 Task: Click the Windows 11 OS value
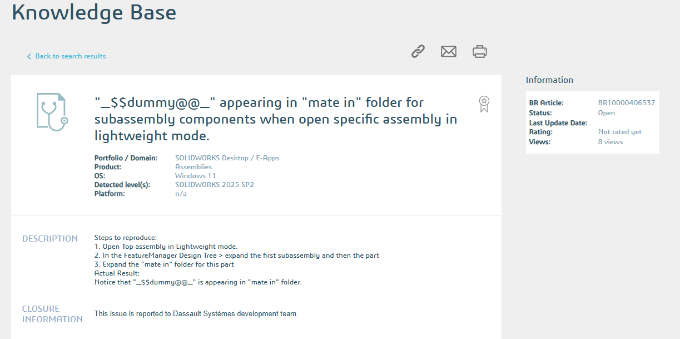(x=195, y=176)
